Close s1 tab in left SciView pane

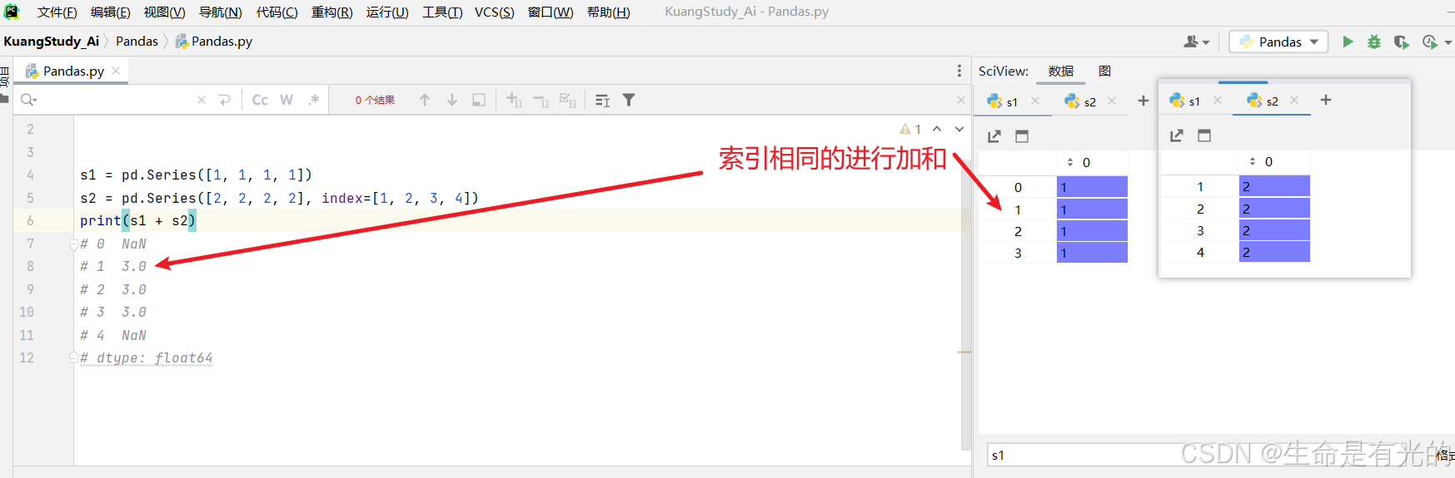tap(1035, 101)
